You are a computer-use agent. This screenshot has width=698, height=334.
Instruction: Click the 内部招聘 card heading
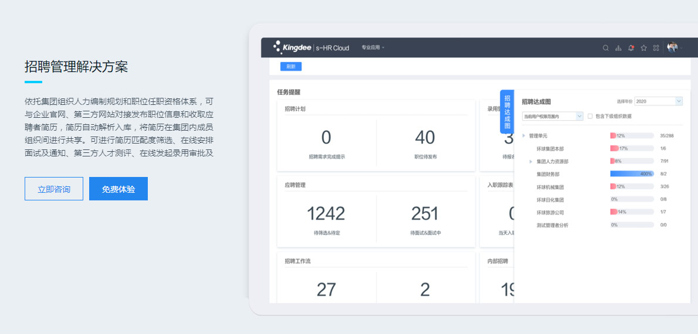(x=497, y=261)
